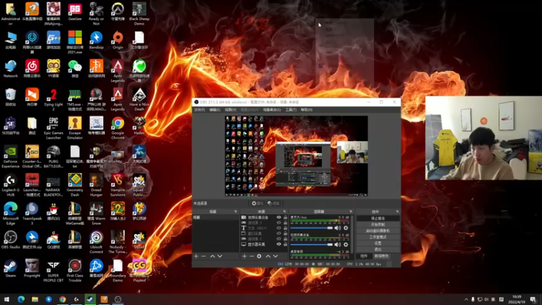
Task: Open the 帮助(H) menu in OBS
Action: (307, 110)
